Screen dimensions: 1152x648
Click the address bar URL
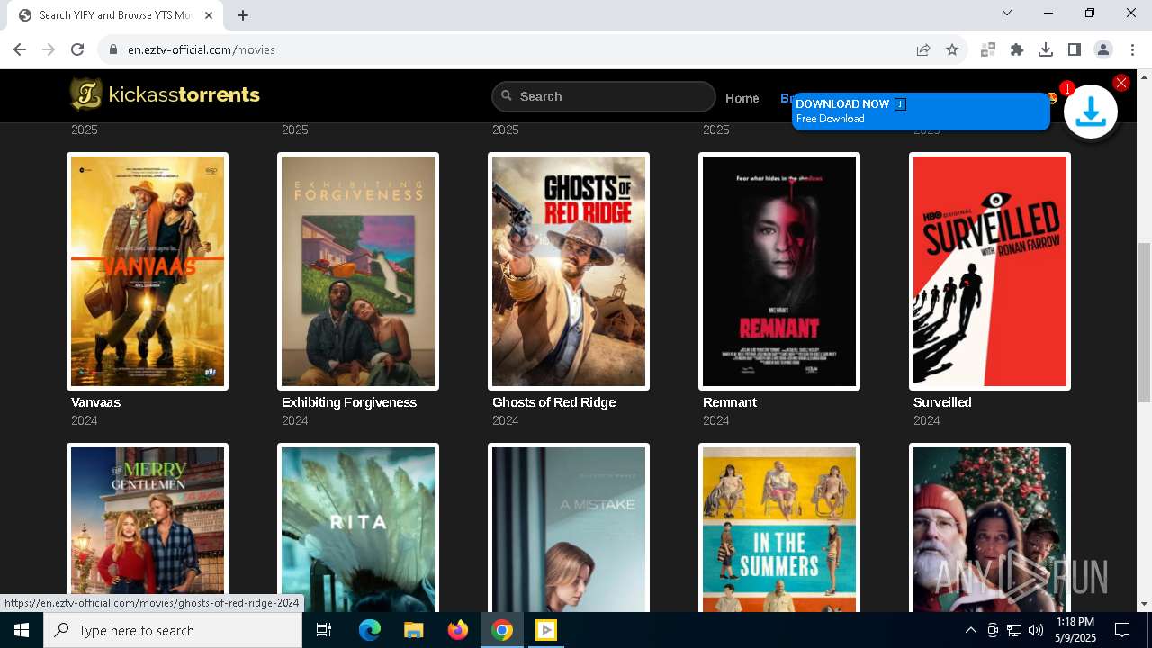202,49
